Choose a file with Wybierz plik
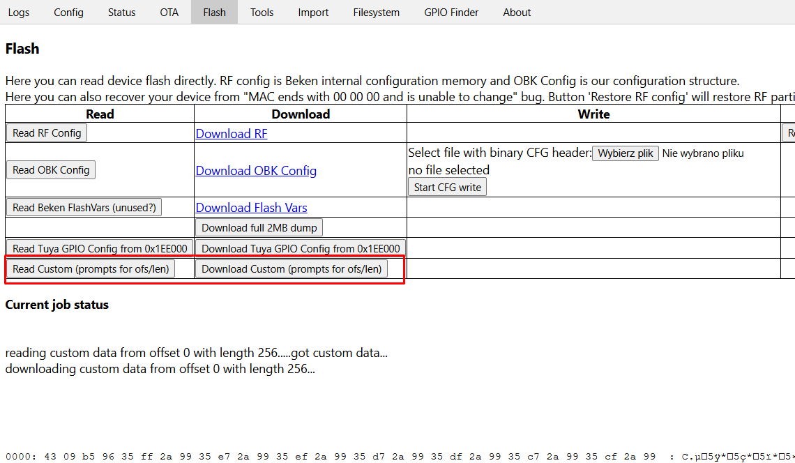The image size is (795, 463). click(625, 153)
